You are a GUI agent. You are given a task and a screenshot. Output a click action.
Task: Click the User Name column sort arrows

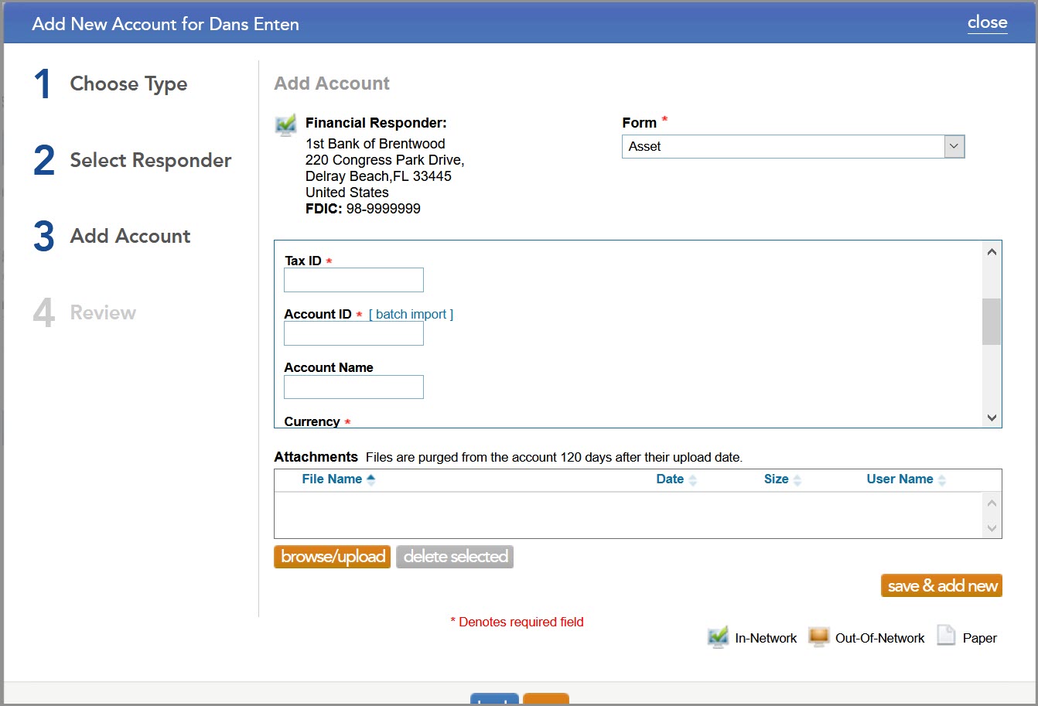point(941,479)
